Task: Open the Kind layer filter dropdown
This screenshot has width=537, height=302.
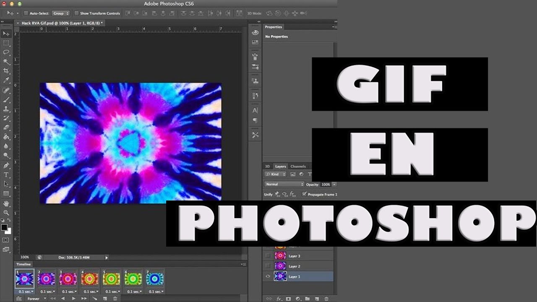Action: (276, 174)
